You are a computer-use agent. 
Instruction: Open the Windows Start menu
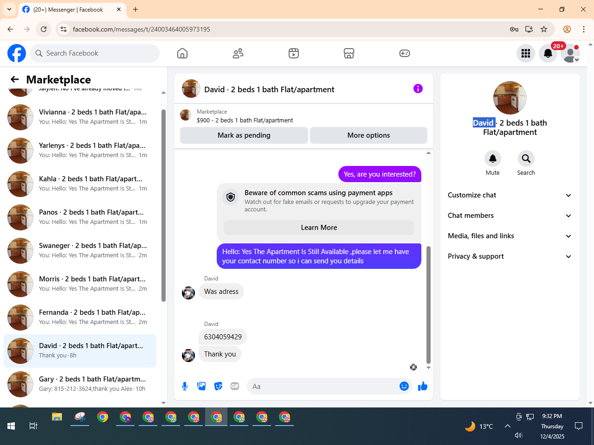[11, 426]
